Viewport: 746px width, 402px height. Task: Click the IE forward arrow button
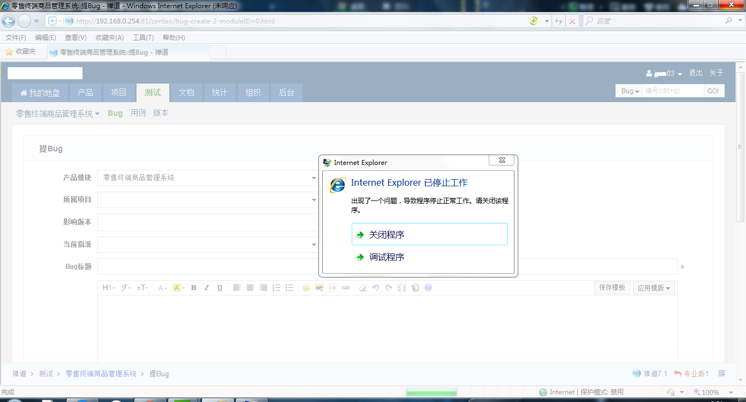(24, 21)
